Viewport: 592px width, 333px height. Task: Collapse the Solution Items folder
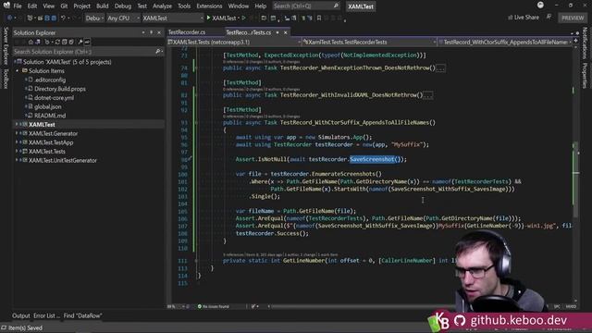coord(17,71)
